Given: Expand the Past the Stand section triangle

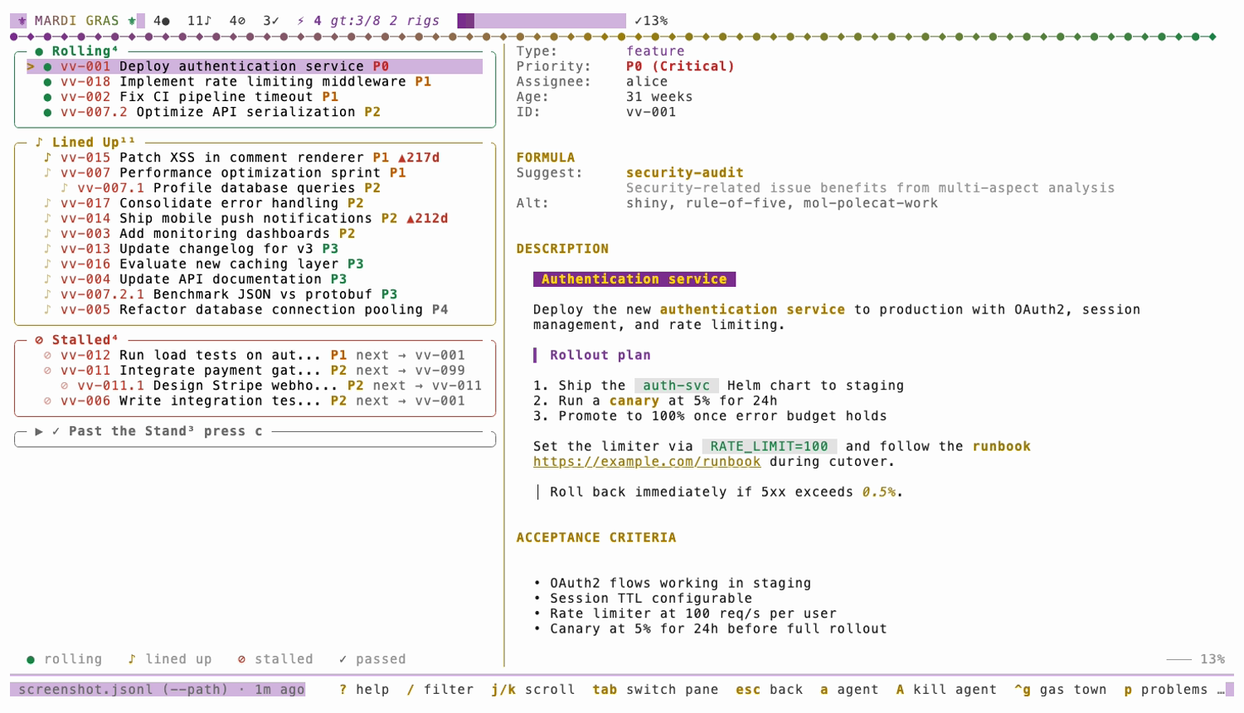Looking at the screenshot, I should (39, 432).
